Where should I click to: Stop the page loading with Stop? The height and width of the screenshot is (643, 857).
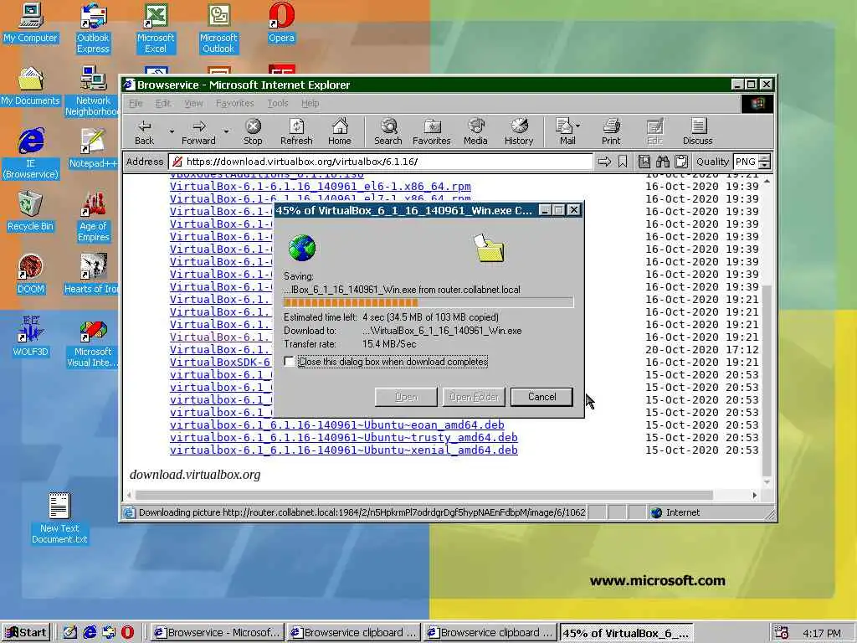[x=253, y=131]
